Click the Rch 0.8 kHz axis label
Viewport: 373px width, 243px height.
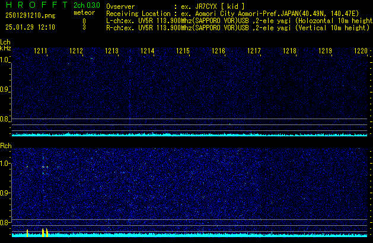point(4,222)
